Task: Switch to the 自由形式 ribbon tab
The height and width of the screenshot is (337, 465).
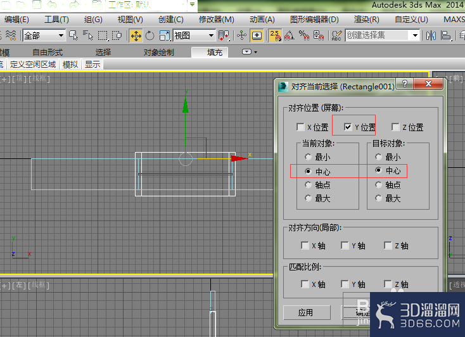Action: (48, 53)
